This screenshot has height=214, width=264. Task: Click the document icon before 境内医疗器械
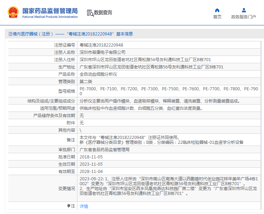(x=10, y=34)
